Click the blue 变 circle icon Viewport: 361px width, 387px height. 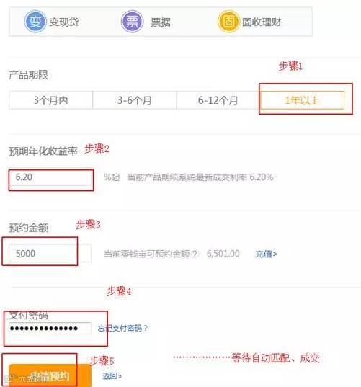35,22
